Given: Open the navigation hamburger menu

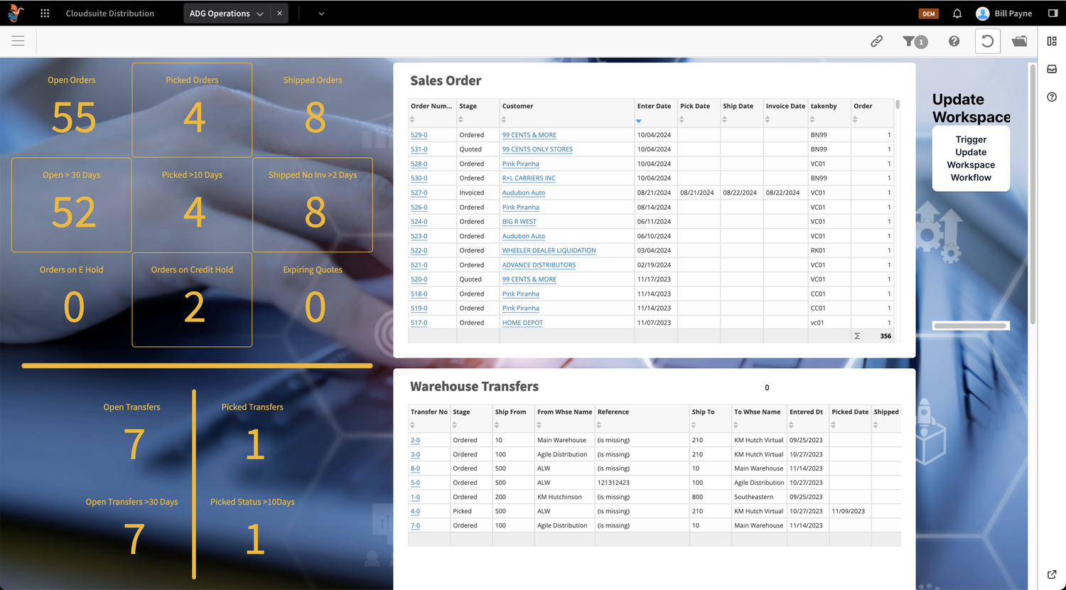Looking at the screenshot, I should tap(18, 41).
